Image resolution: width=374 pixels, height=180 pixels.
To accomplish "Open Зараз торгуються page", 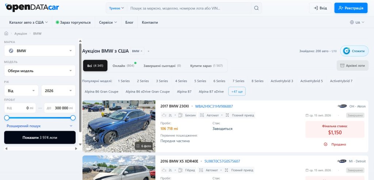I will pos(73,22).
